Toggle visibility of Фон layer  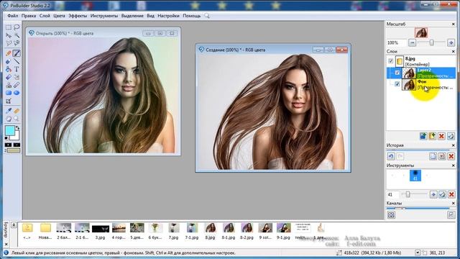pos(397,84)
